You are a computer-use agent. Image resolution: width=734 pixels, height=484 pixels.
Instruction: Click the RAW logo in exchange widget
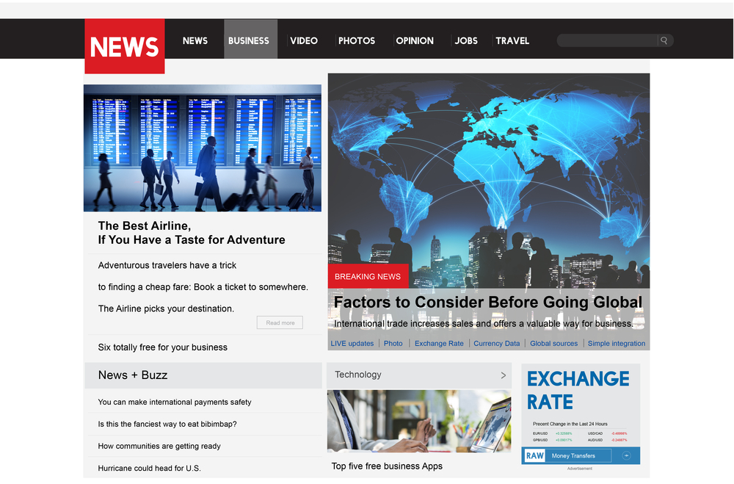click(x=535, y=456)
